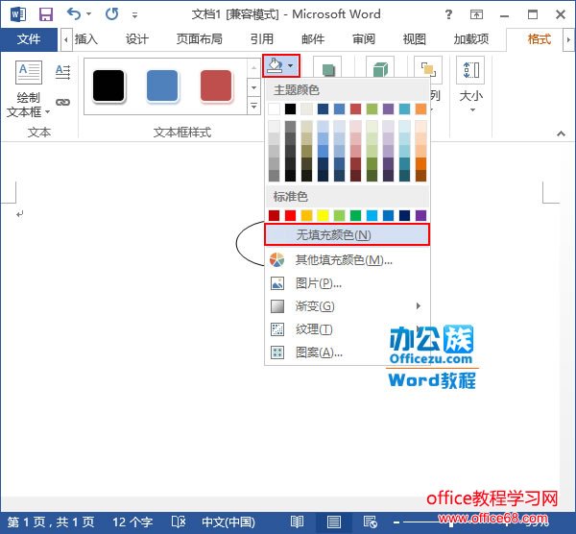Switch to the 审阅 tab
This screenshot has height=534, width=576.
pyautogui.click(x=364, y=39)
